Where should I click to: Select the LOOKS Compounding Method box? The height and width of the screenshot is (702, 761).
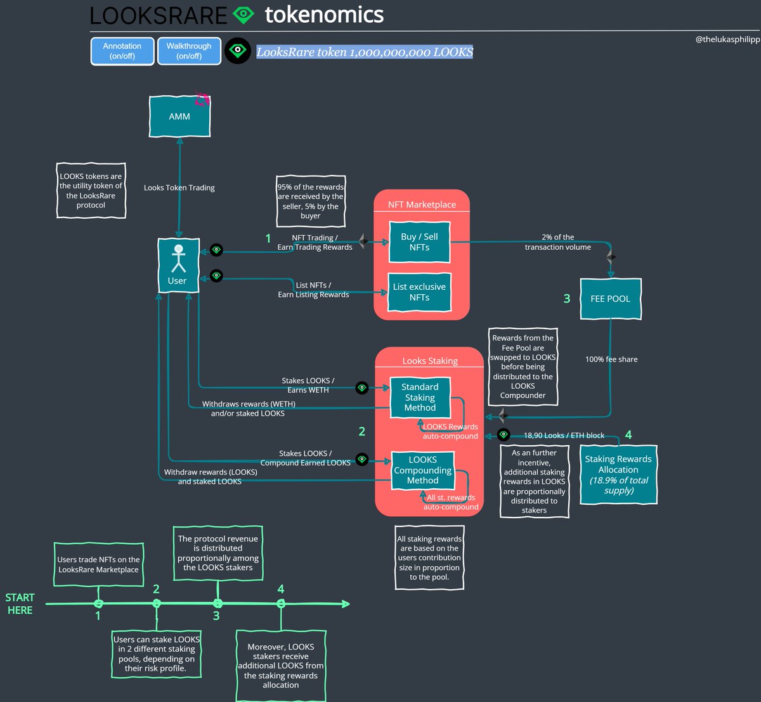(422, 470)
